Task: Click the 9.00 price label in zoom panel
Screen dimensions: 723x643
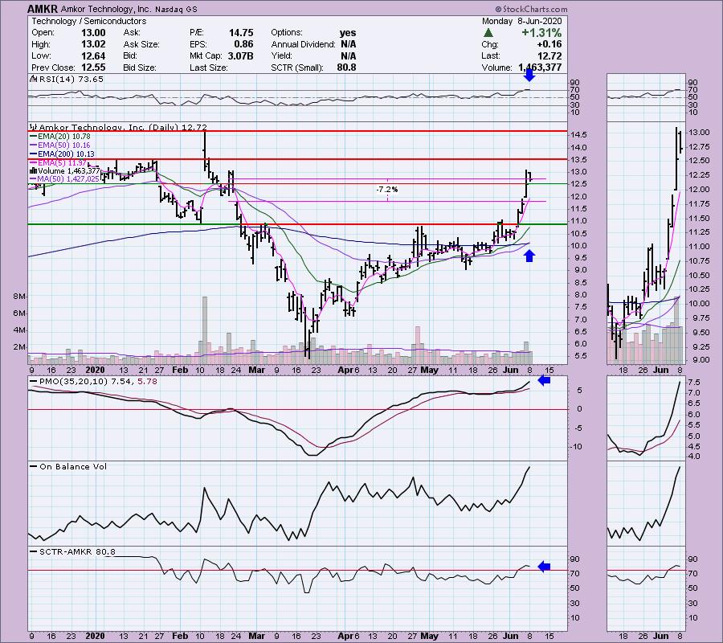Action: coord(699,360)
